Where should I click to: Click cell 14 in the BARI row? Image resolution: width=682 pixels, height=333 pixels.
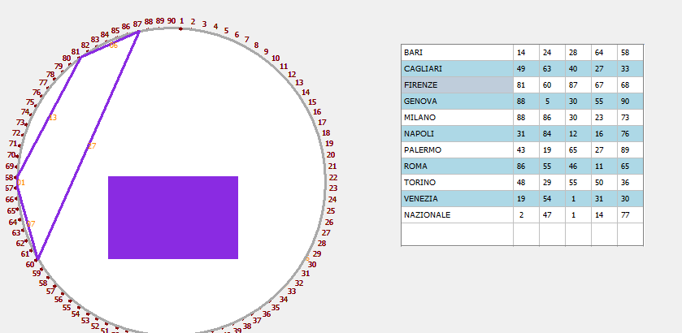click(x=526, y=53)
